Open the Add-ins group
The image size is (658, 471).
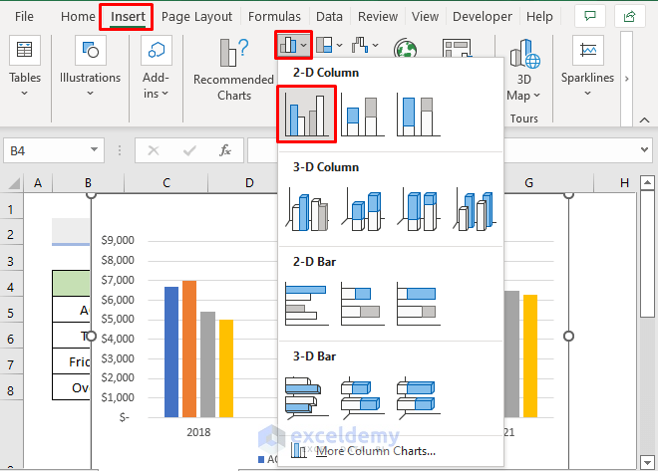(157, 68)
